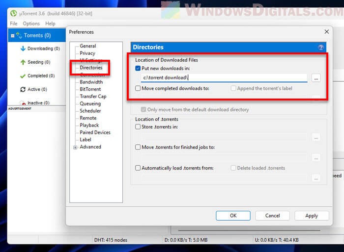Select Paired Devices in preferences tree
Image resolution: width=344 pixels, height=252 pixels.
[95, 132]
